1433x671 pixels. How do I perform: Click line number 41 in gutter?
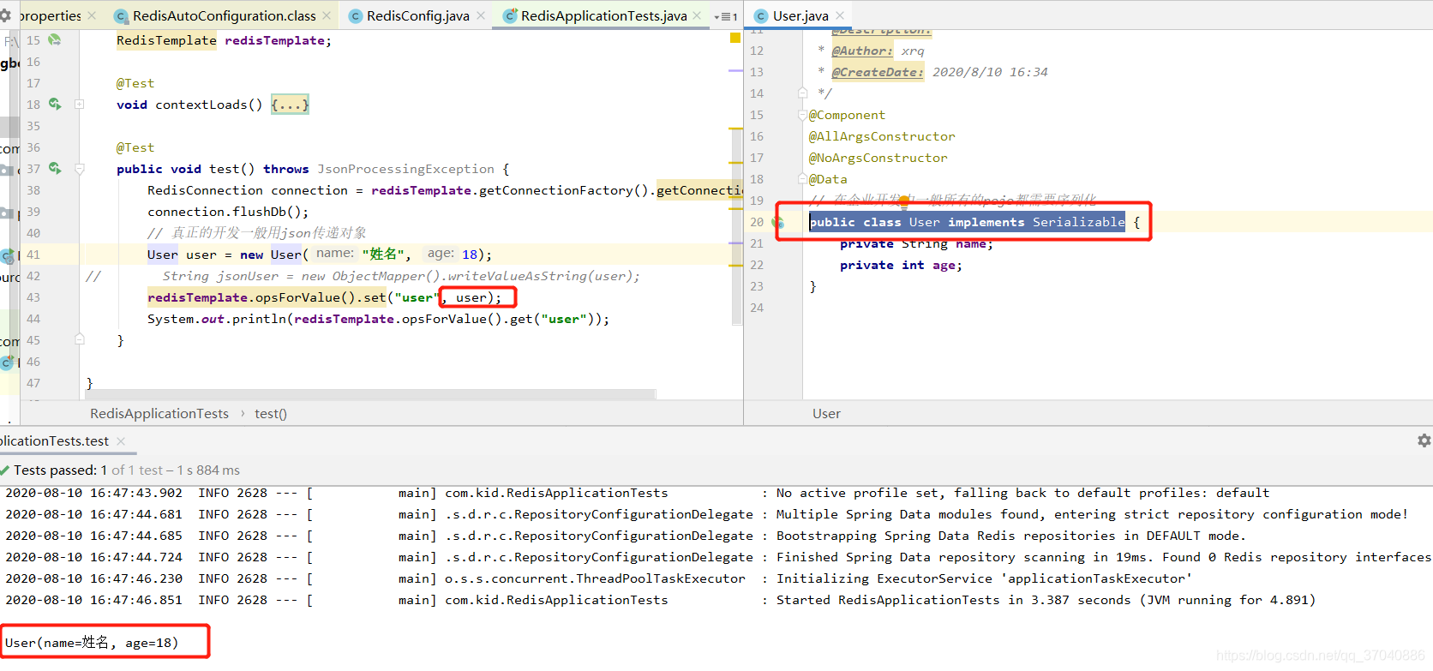33,255
